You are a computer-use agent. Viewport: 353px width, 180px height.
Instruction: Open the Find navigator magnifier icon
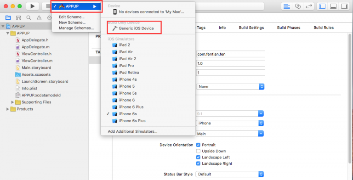(28, 18)
